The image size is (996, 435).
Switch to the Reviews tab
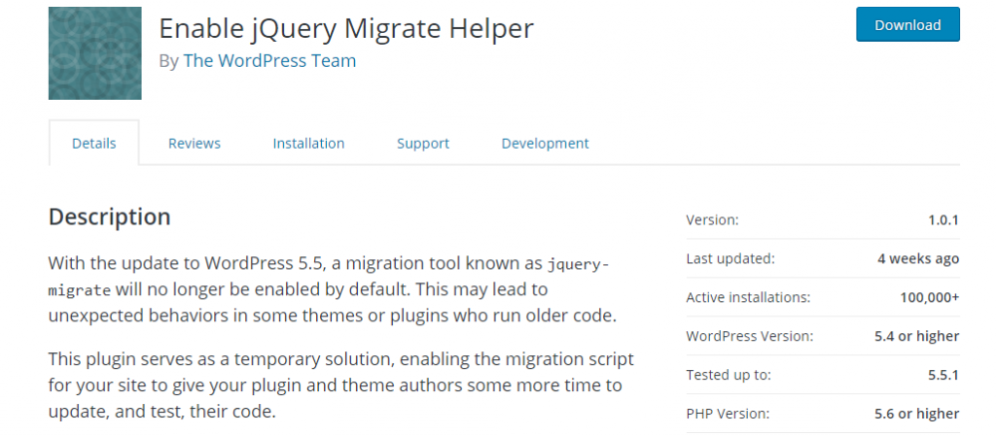coord(195,144)
